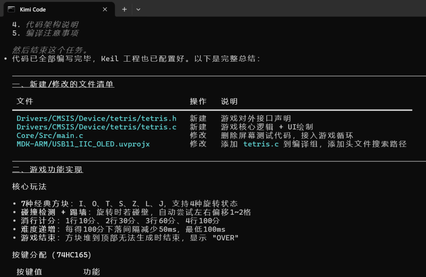This screenshot has height=277, width=426.
Task: Click the heading 一、新建/修改的文件清单
Action: pos(63,84)
